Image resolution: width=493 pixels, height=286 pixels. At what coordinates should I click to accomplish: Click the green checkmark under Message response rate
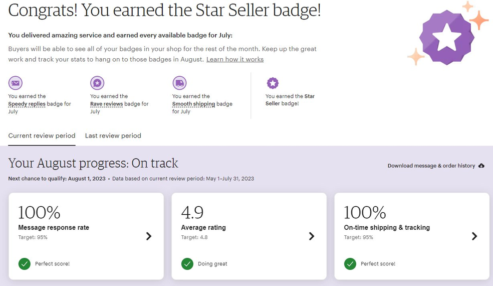click(25, 263)
